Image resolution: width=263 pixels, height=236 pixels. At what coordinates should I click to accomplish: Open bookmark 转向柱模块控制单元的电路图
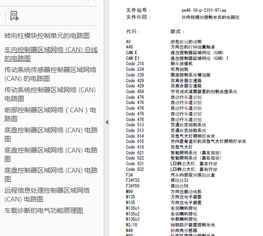coord(47,36)
